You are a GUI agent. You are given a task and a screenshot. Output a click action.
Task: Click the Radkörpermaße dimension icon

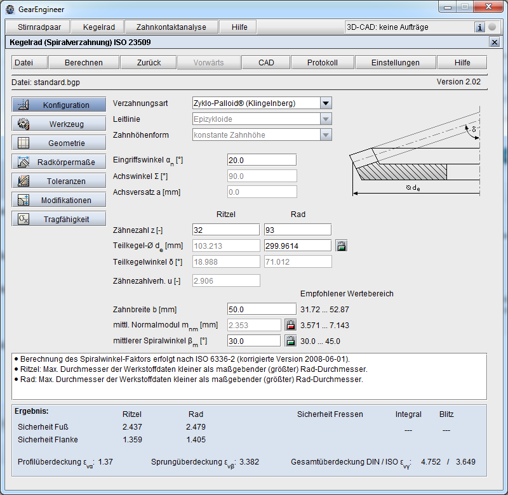[23, 162]
